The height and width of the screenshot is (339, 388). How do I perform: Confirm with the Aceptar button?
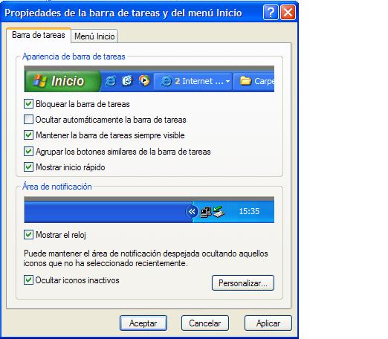click(143, 323)
